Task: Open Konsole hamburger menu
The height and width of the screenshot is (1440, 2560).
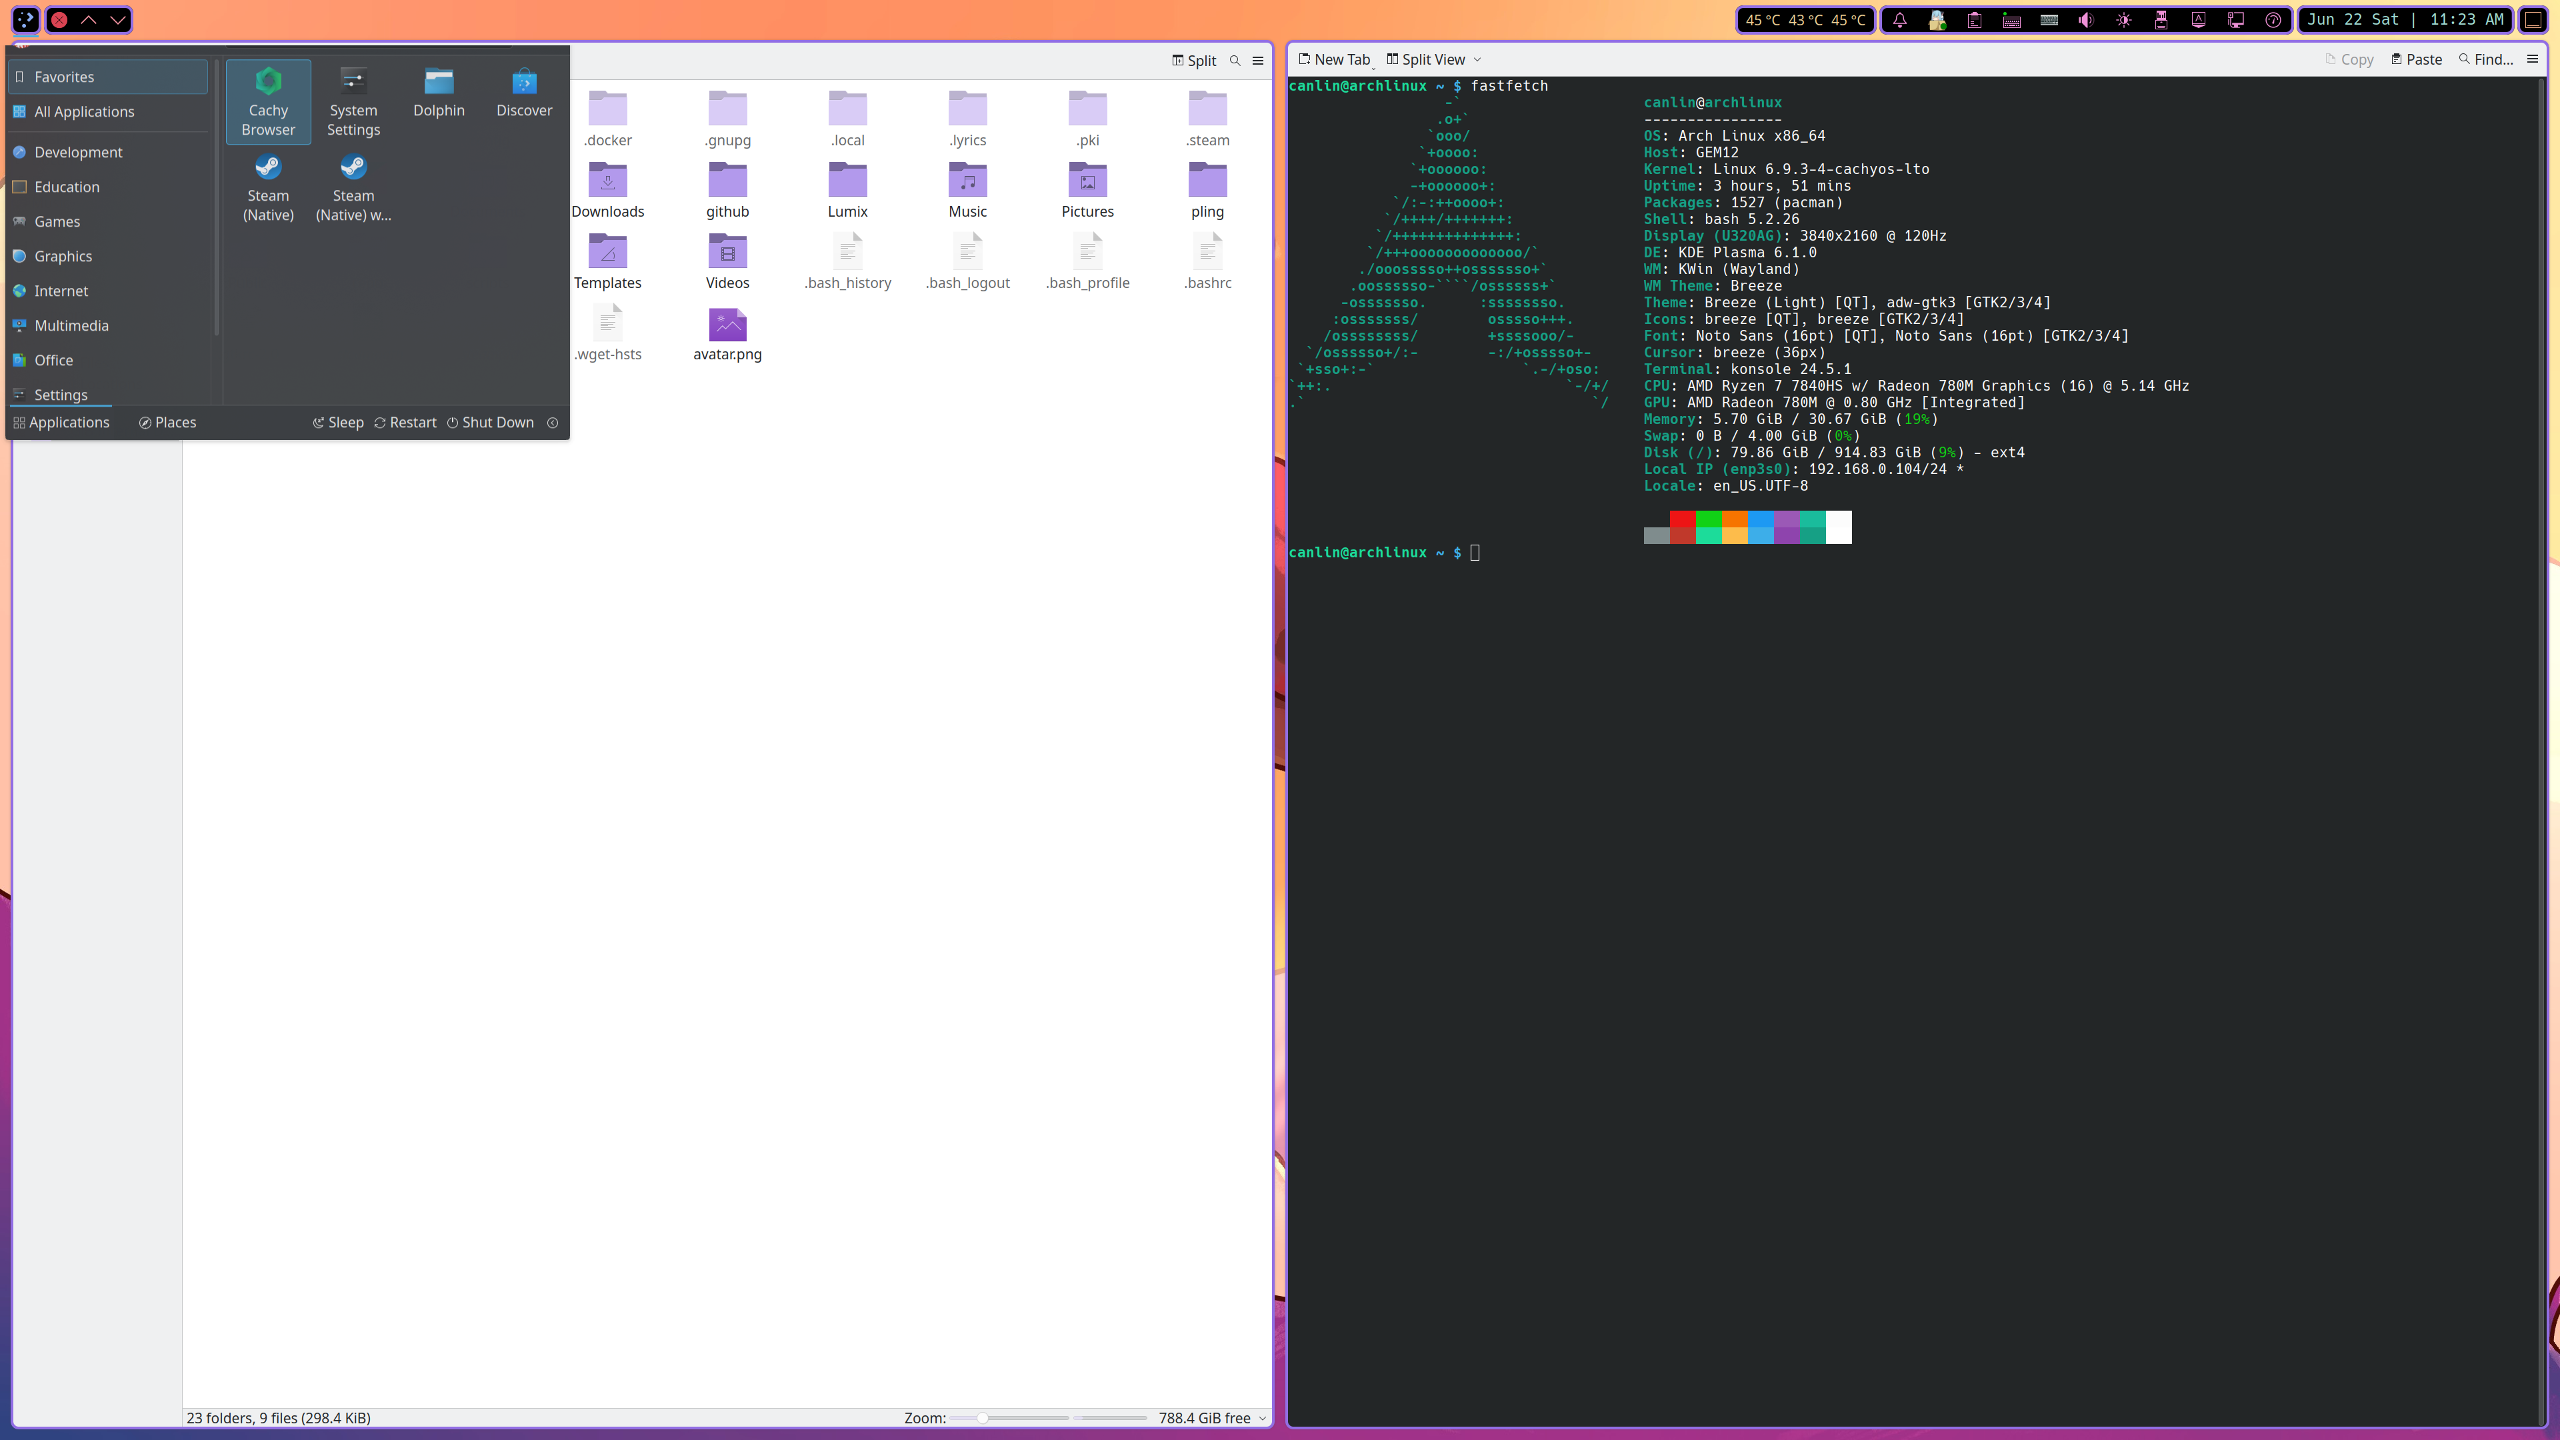Action: (2532, 59)
